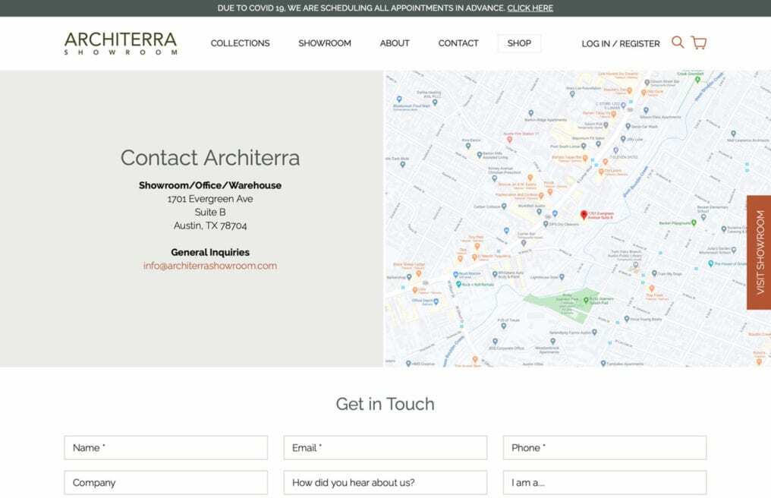
Task: Click the Shop button
Action: pos(519,43)
